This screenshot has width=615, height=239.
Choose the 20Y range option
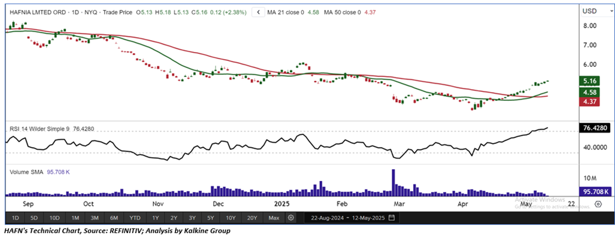coord(252,217)
